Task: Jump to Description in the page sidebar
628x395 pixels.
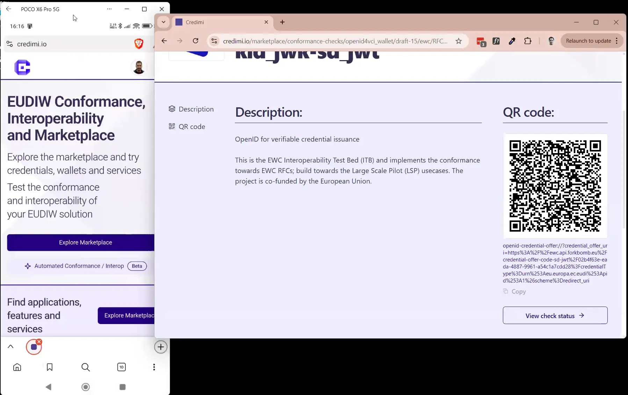Action: tap(191, 109)
